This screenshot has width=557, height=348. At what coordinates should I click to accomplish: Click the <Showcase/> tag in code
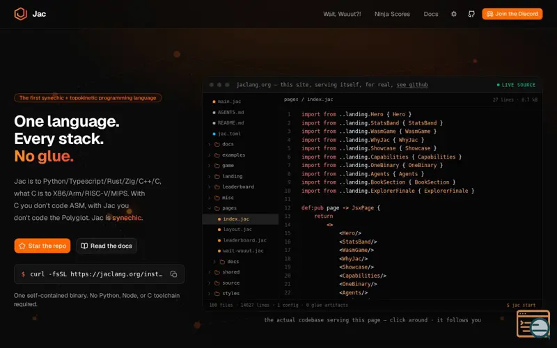tap(356, 267)
